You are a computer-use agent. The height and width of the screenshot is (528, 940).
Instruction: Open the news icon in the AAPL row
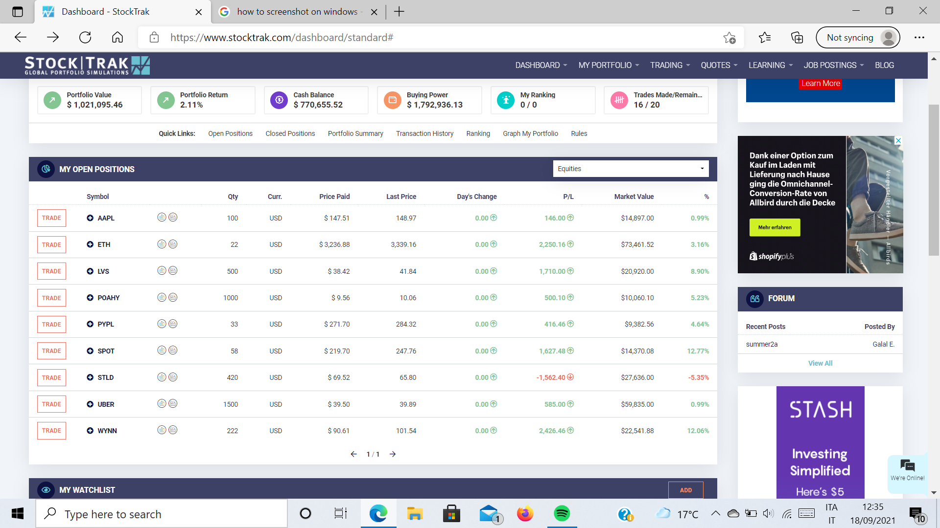[173, 217]
